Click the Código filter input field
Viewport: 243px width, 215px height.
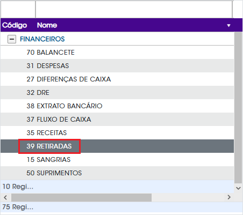pos(18,9)
